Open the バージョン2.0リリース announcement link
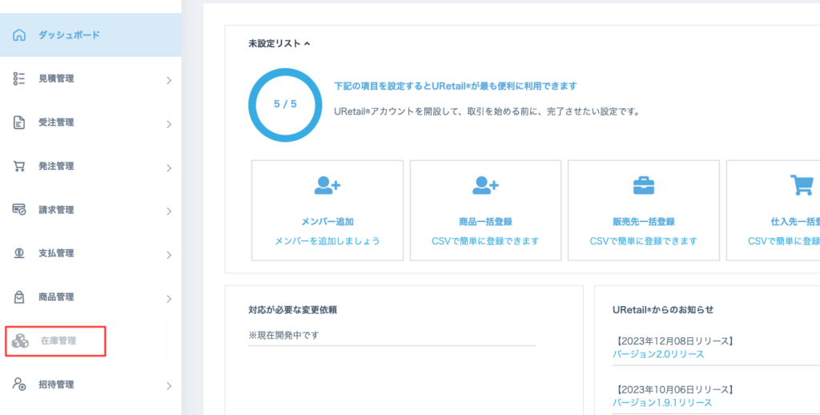 click(x=658, y=354)
